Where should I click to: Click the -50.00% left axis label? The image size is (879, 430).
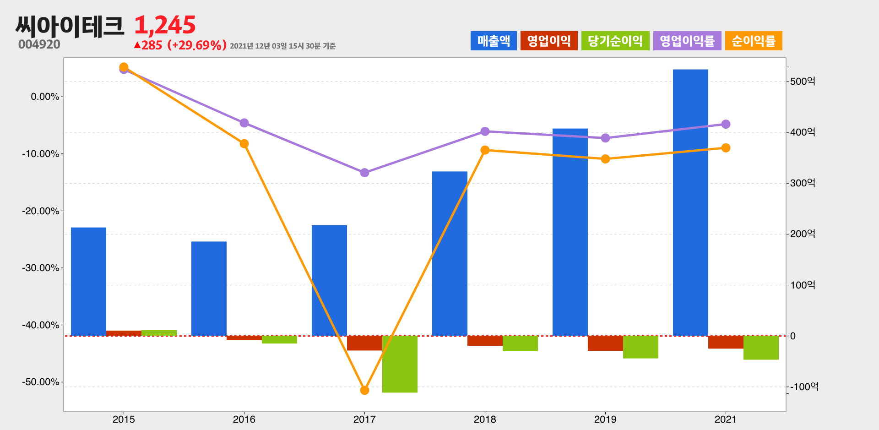point(41,382)
